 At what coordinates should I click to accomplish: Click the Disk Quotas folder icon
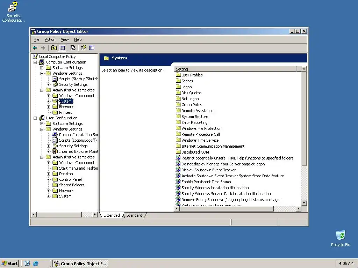click(178, 92)
